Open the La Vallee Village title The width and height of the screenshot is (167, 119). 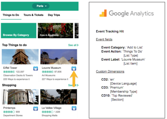pyautogui.click(x=51, y=108)
